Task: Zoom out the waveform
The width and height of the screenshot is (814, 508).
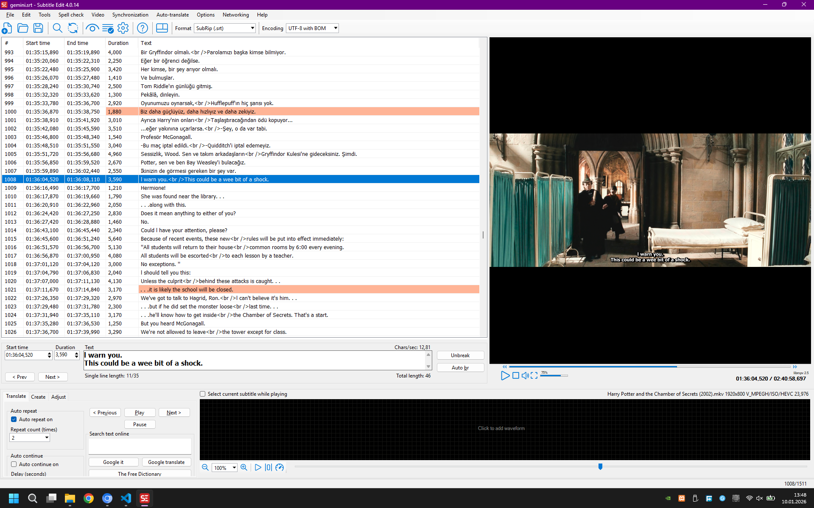Action: [205, 467]
